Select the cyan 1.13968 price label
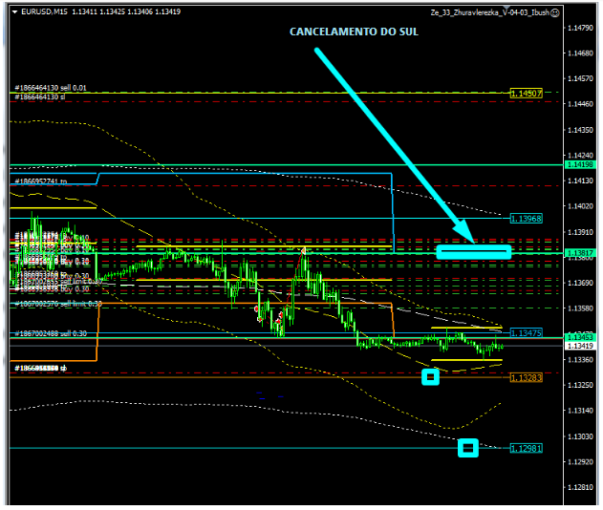Image resolution: width=603 pixels, height=510 pixels. click(527, 219)
